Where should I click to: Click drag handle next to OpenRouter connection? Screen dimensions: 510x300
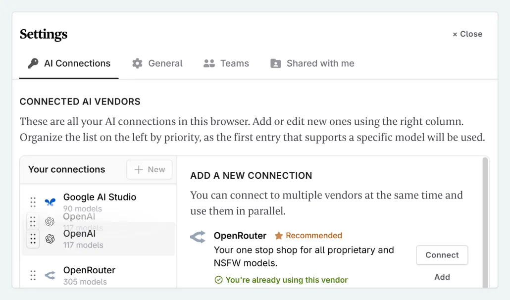tap(33, 275)
